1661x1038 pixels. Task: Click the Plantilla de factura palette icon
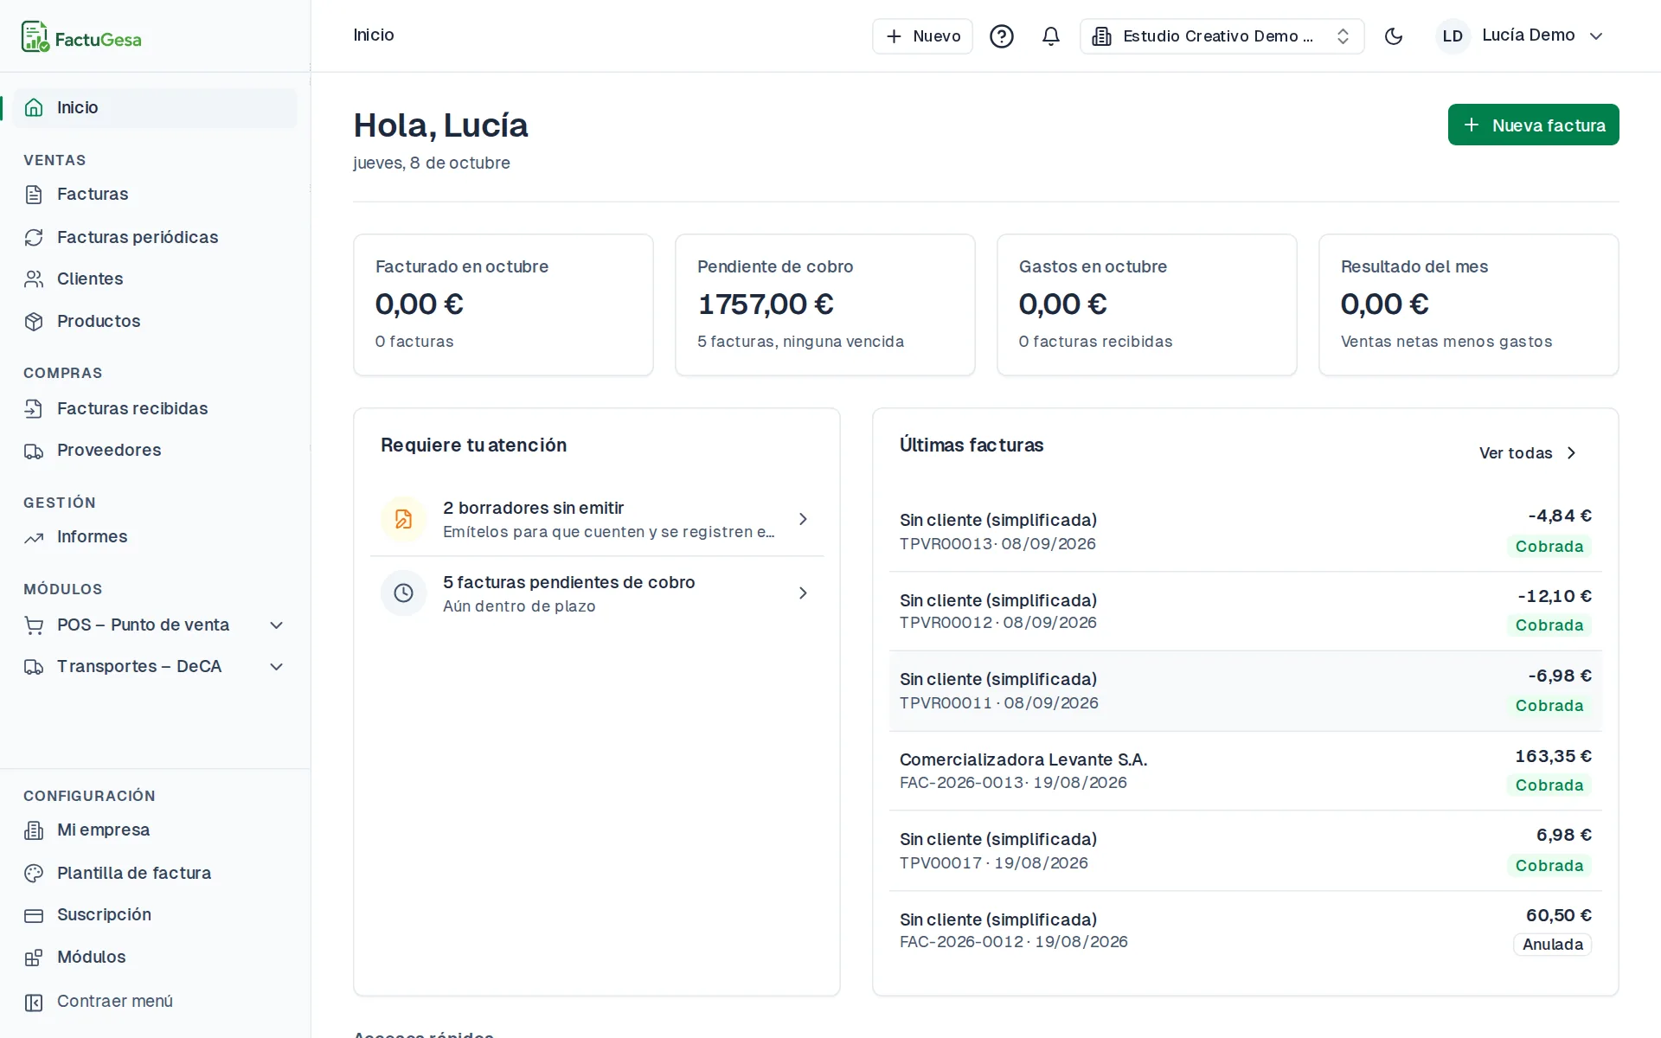34,873
